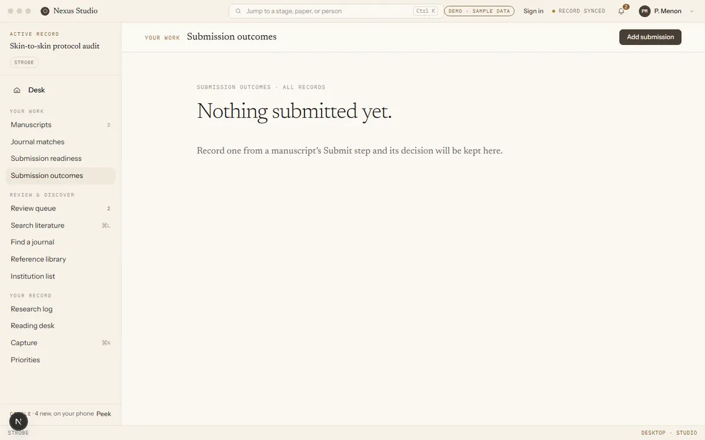The image size is (705, 440).
Task: Click Peek in the sidebar footer
Action: (103, 414)
